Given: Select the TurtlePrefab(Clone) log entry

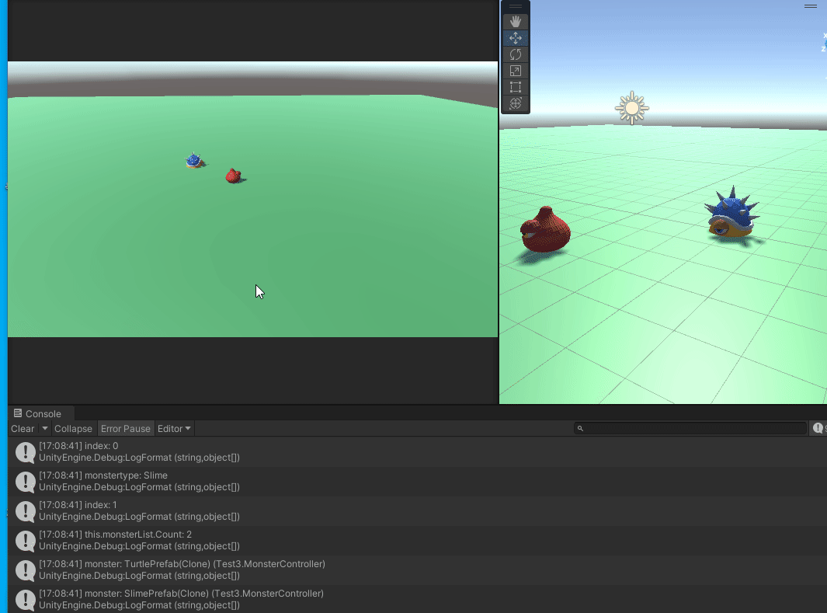Looking at the screenshot, I should (x=417, y=569).
